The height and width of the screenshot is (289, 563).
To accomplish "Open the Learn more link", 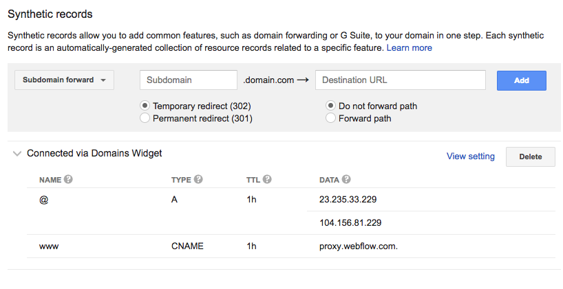I will [409, 47].
